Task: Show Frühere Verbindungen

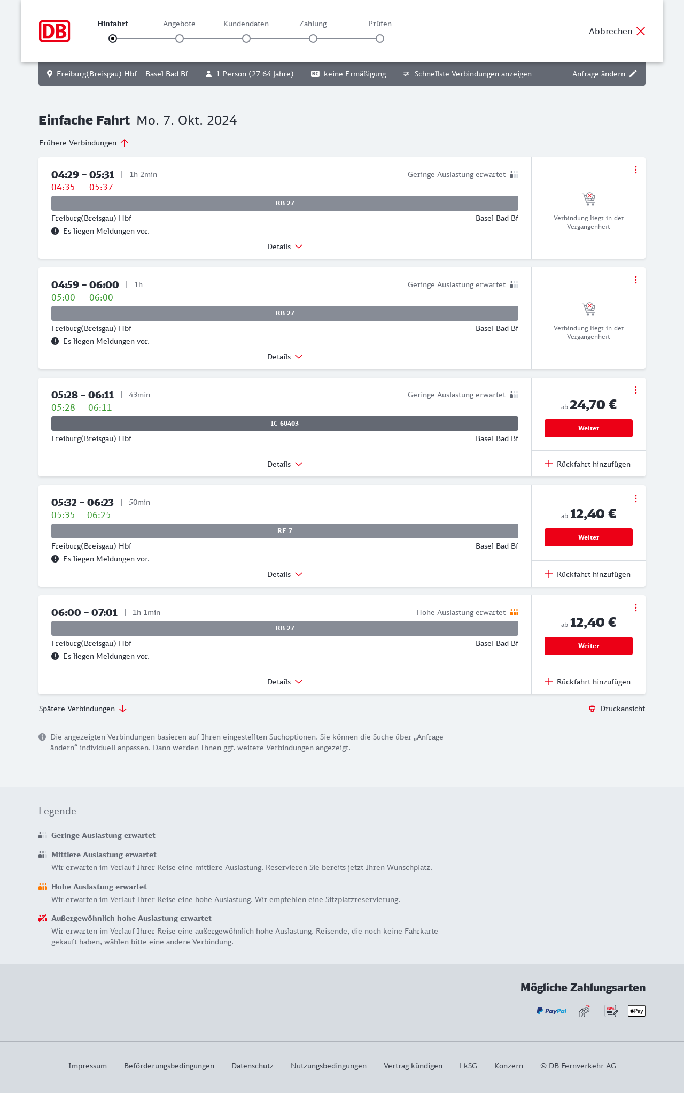Action: [x=83, y=143]
